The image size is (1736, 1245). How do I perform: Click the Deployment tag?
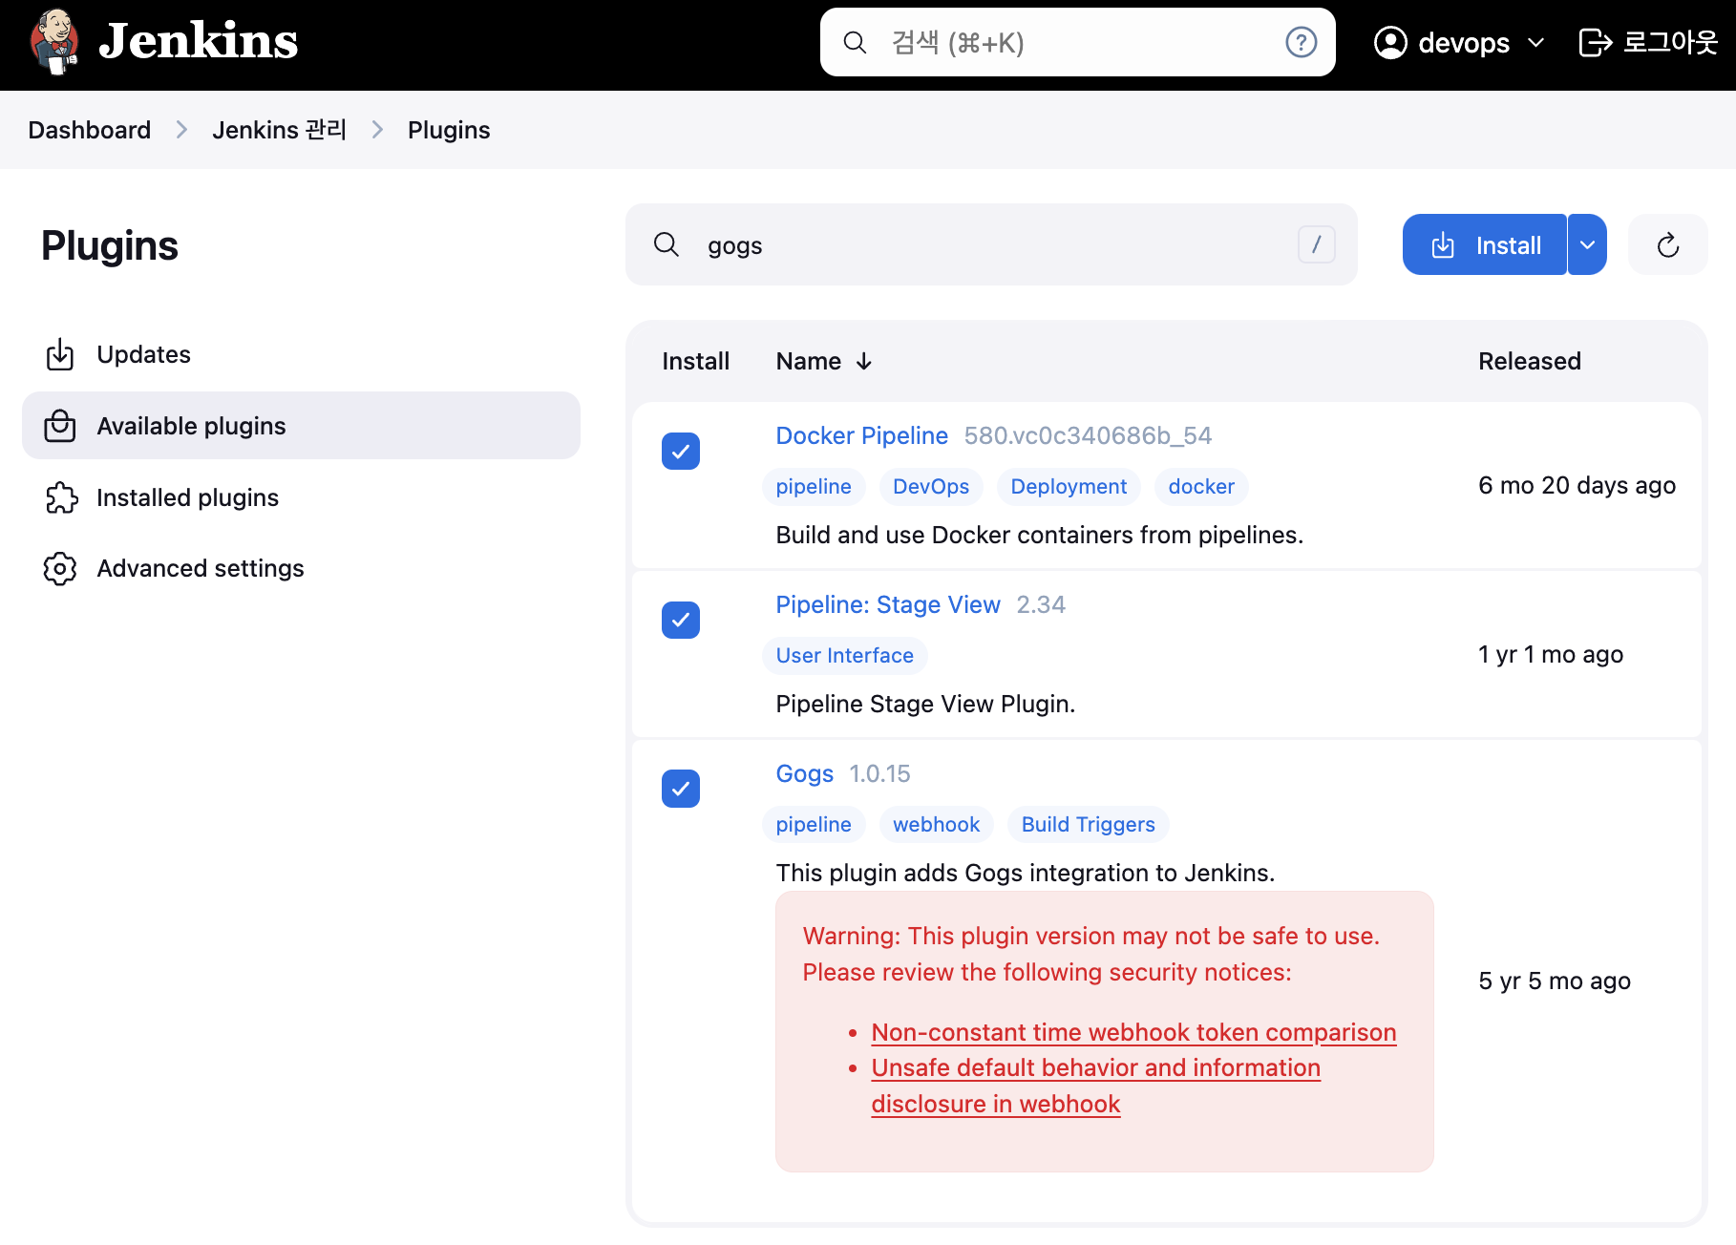click(x=1069, y=487)
